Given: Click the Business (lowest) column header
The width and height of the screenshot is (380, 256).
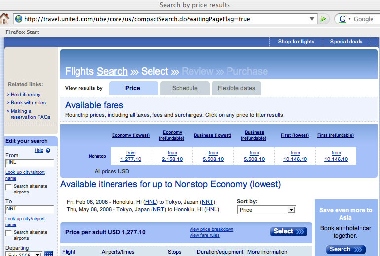Looking at the screenshot, I should pos(213,135).
